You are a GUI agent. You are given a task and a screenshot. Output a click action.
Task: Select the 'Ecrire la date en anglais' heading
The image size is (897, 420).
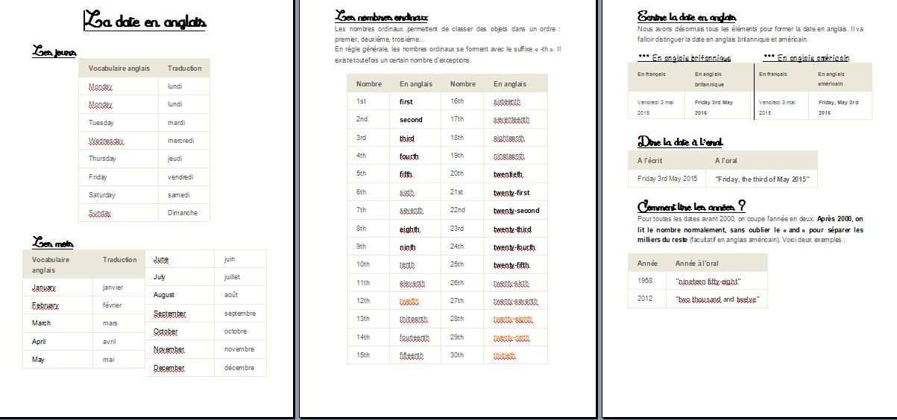pos(687,16)
